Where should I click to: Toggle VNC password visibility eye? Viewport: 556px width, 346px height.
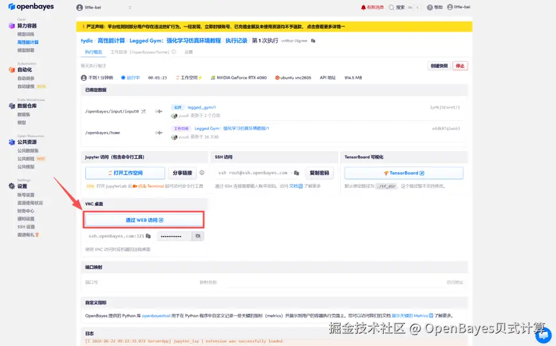click(x=198, y=236)
